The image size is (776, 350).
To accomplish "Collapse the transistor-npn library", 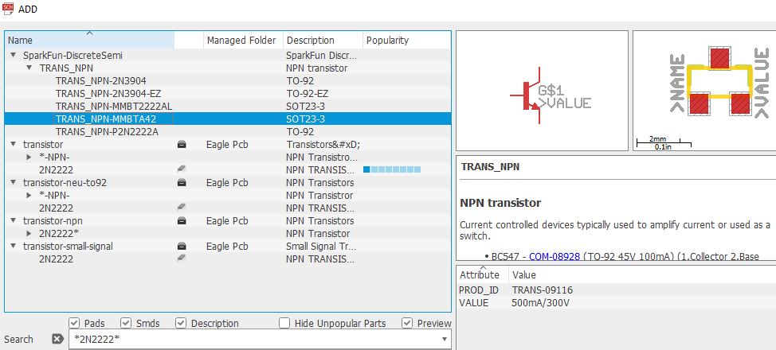I will (14, 221).
